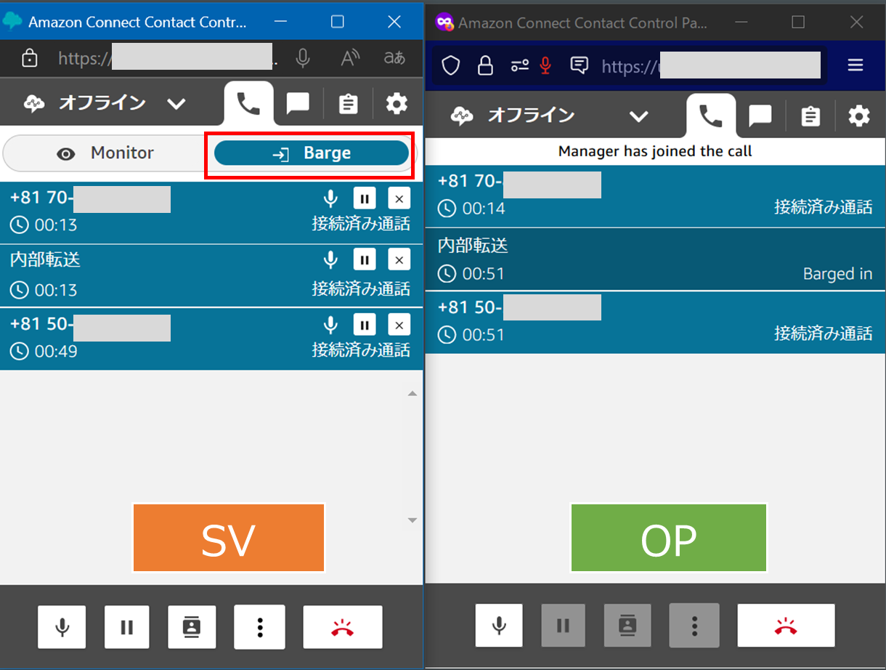The height and width of the screenshot is (670, 886).
Task: Hold the +81 70 participant in SV window
Action: coord(365,198)
